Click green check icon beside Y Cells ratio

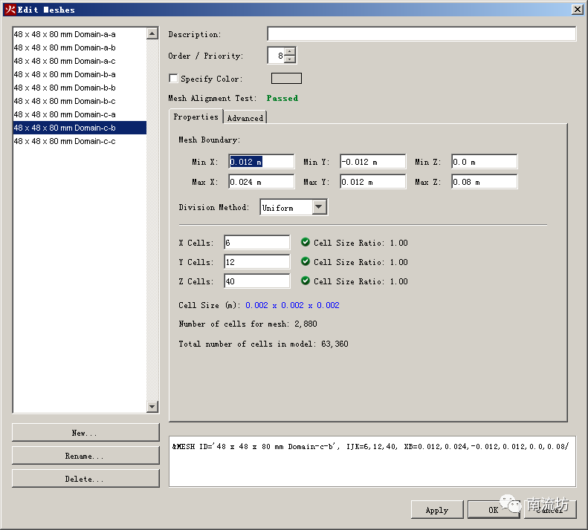point(306,261)
